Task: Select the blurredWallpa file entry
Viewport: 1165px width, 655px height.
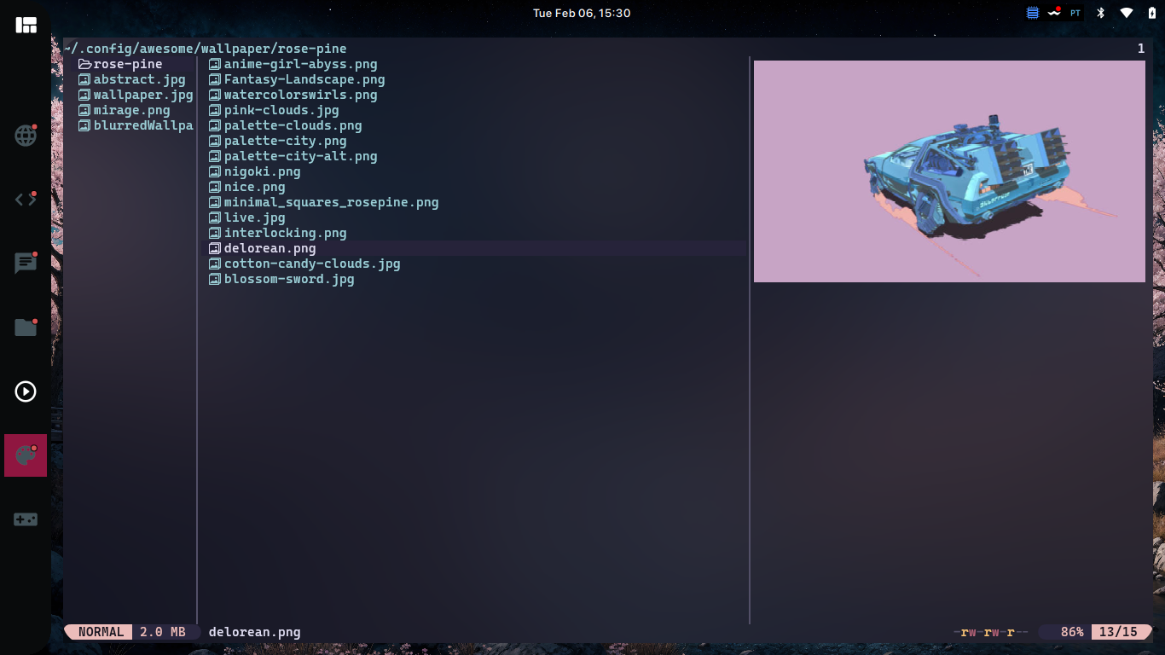Action: 136,125
